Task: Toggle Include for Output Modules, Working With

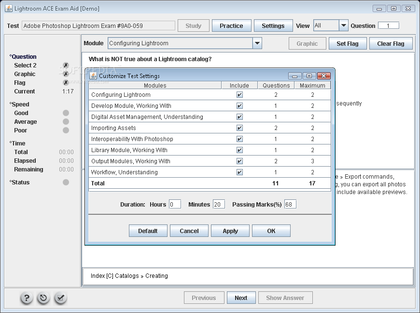Action: [x=239, y=161]
